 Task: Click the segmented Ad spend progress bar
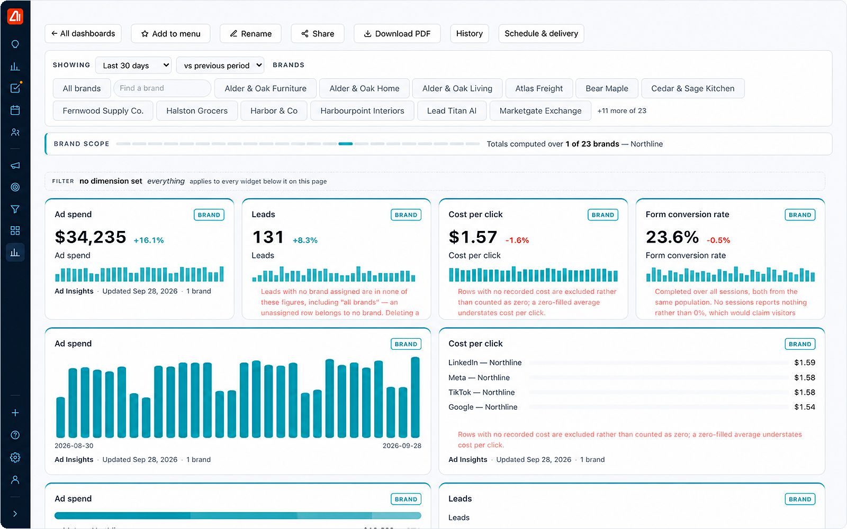(238, 516)
